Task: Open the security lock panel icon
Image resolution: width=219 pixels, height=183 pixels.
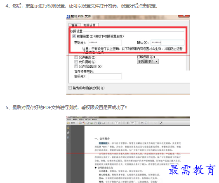Action: 68,128
